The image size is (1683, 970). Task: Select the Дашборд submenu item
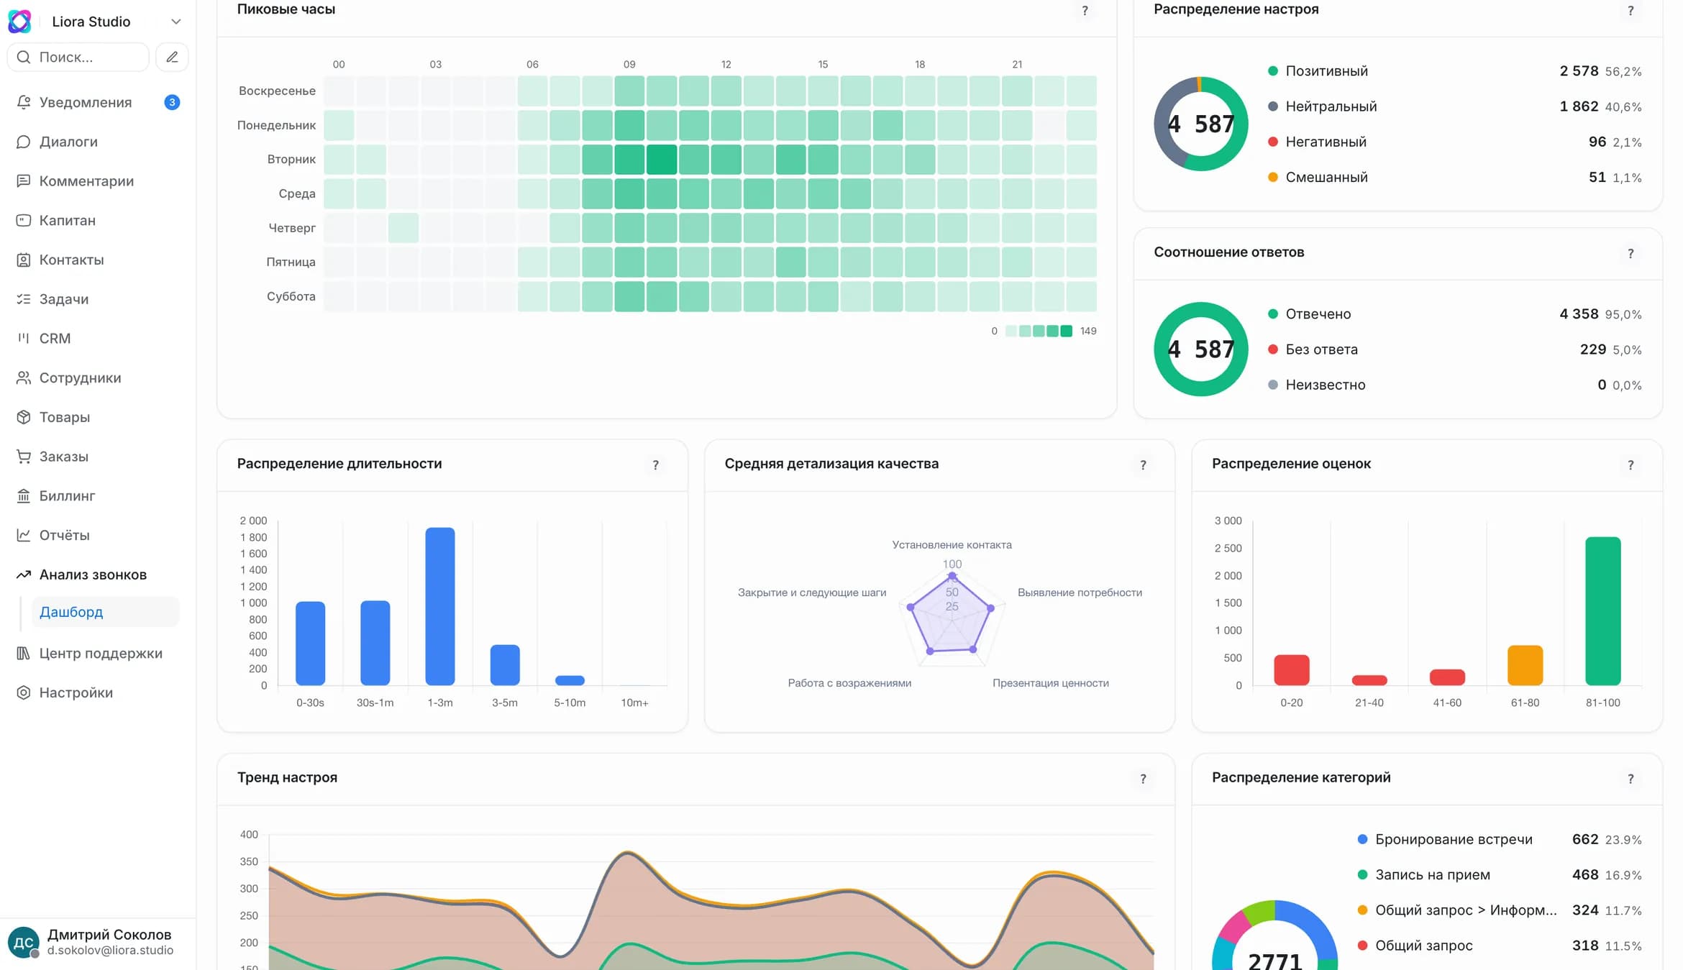(105, 612)
